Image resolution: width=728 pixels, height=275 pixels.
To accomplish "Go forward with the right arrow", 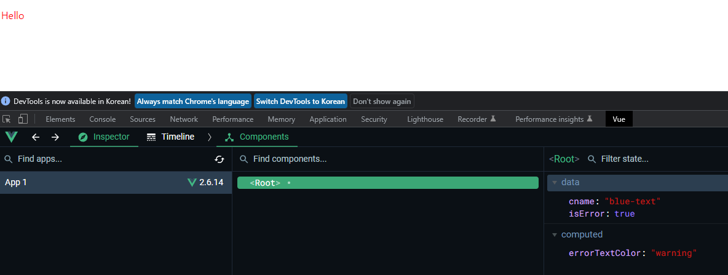I will click(x=55, y=137).
